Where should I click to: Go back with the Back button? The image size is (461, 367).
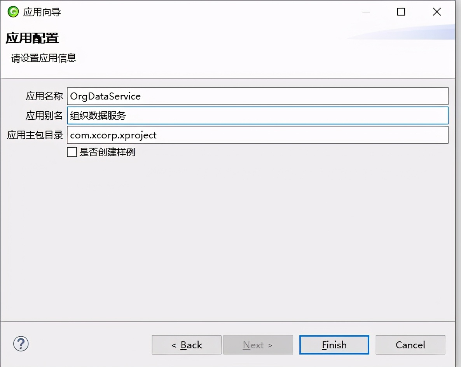[x=187, y=345]
